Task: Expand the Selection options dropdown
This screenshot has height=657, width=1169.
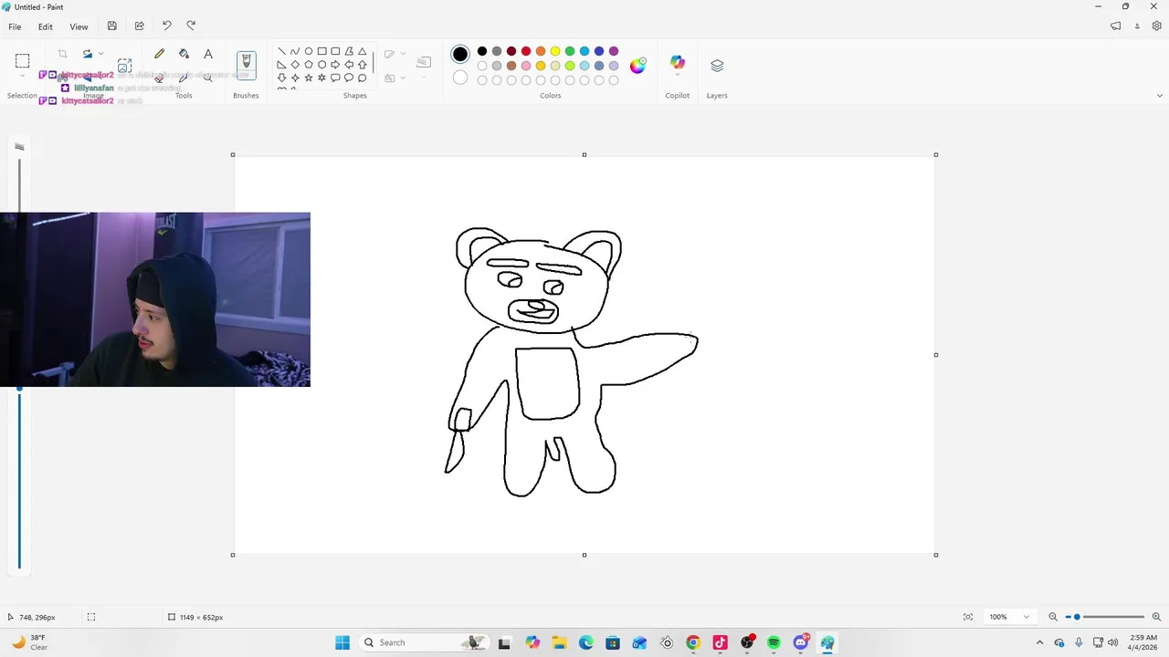Action: click(x=22, y=77)
